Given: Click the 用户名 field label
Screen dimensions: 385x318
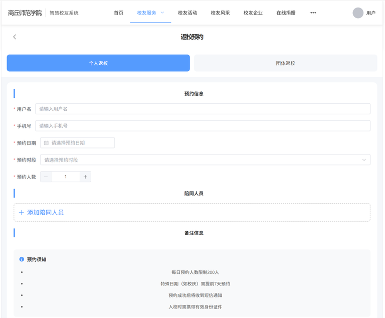Looking at the screenshot, I should click(x=24, y=109).
